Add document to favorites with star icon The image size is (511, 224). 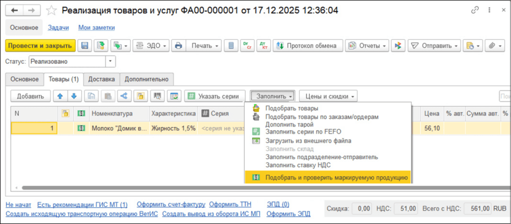point(51,11)
